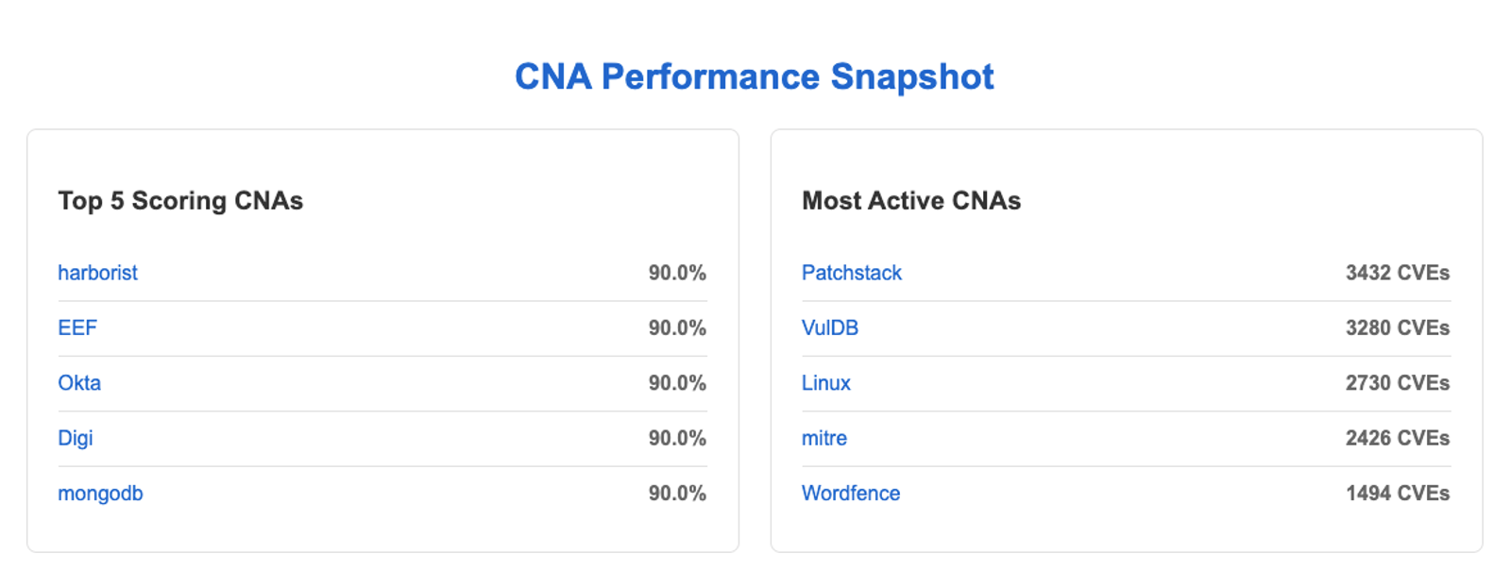Select the mitre link

(x=824, y=438)
